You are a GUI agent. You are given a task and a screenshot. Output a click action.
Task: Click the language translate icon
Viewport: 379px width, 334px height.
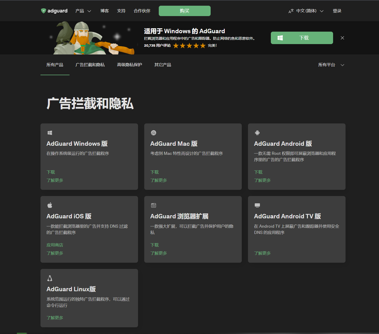(x=291, y=11)
